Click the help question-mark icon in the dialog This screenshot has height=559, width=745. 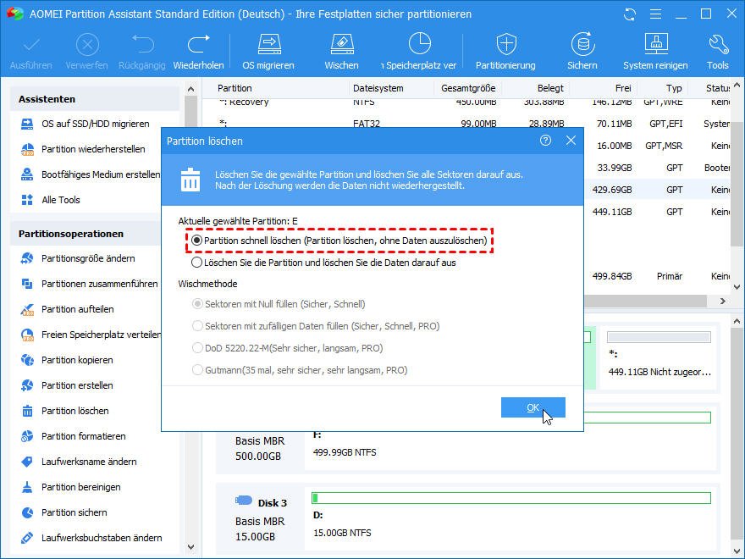(545, 141)
